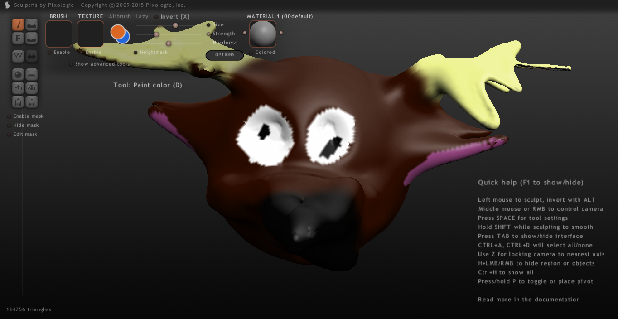Select the Flatten bump tool icon
Viewport: 618px width, 319px height.
coord(32,38)
